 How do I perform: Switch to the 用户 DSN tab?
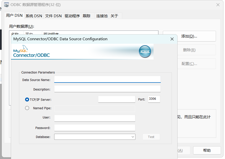tap(14, 15)
